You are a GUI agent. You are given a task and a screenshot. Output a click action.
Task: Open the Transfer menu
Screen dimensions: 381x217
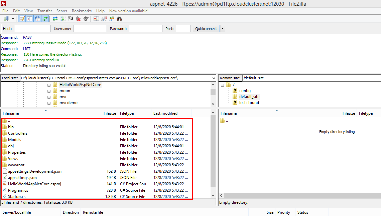(44, 11)
